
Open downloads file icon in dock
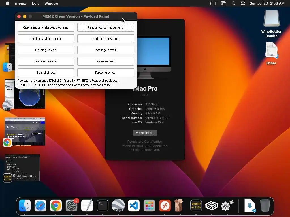click(250, 205)
